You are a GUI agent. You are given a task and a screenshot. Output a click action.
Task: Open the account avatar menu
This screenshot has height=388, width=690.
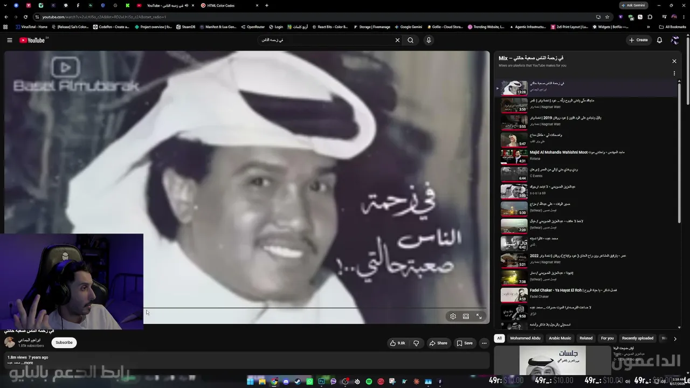point(674,40)
